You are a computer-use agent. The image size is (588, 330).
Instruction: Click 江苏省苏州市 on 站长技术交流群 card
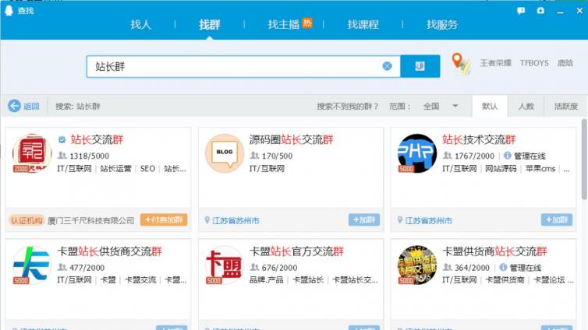point(428,221)
